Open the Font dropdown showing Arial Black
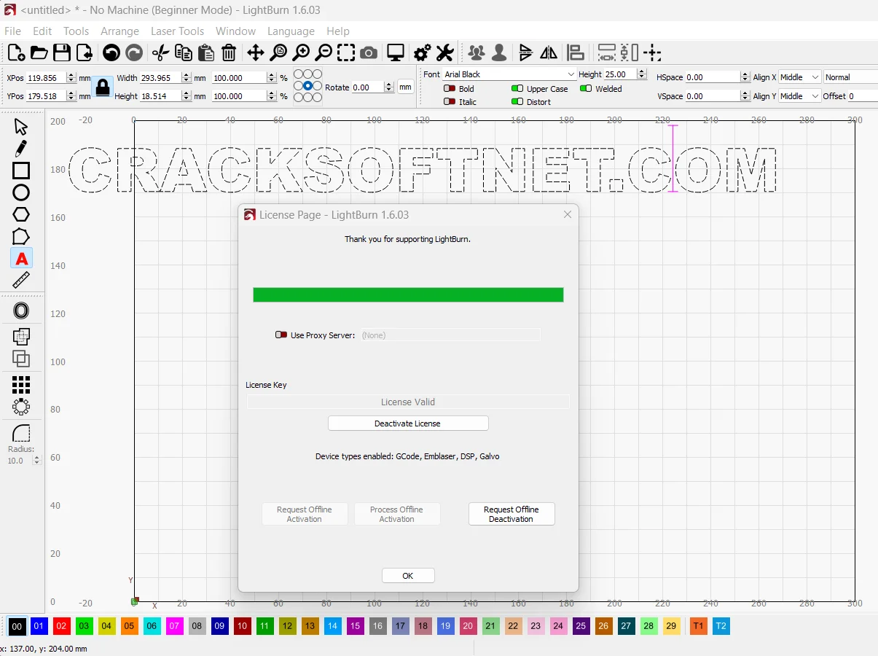This screenshot has height=656, width=878. point(509,74)
